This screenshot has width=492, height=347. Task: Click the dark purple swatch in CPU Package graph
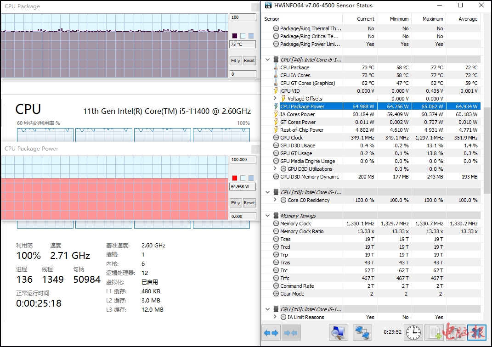click(x=235, y=36)
